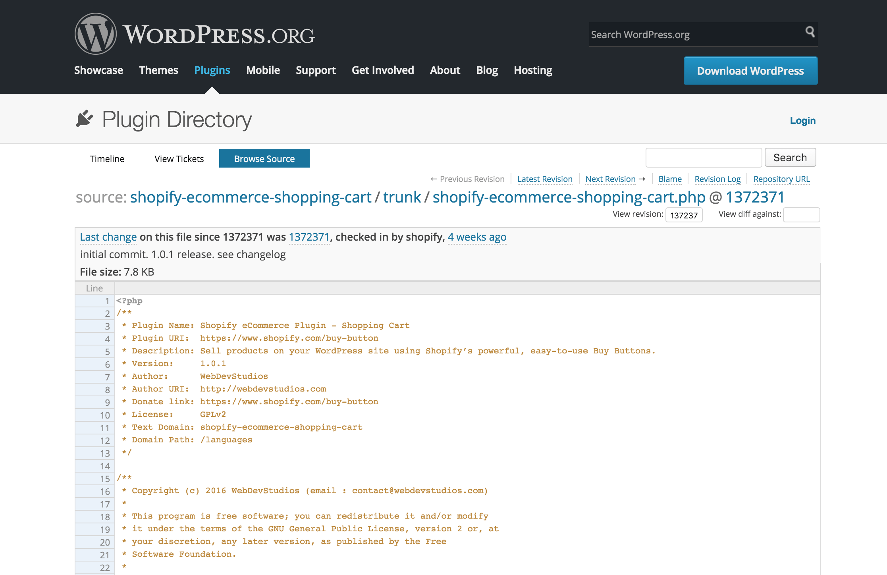Screen dimensions: 887x575
Task: Click the "Software Foundation." code line
Action: click(x=179, y=554)
